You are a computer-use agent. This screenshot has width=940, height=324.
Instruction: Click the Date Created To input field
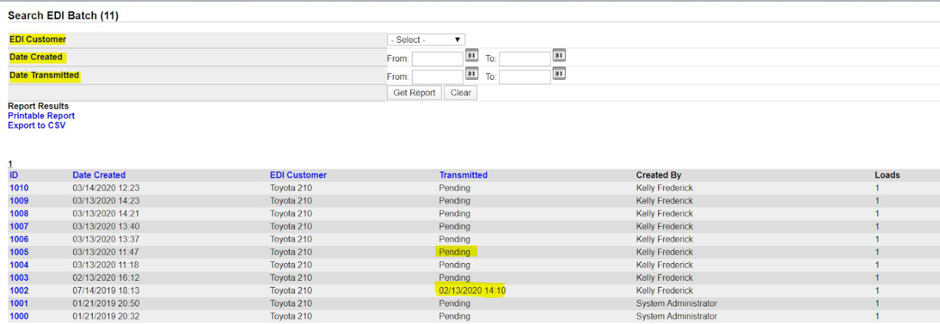[525, 58]
